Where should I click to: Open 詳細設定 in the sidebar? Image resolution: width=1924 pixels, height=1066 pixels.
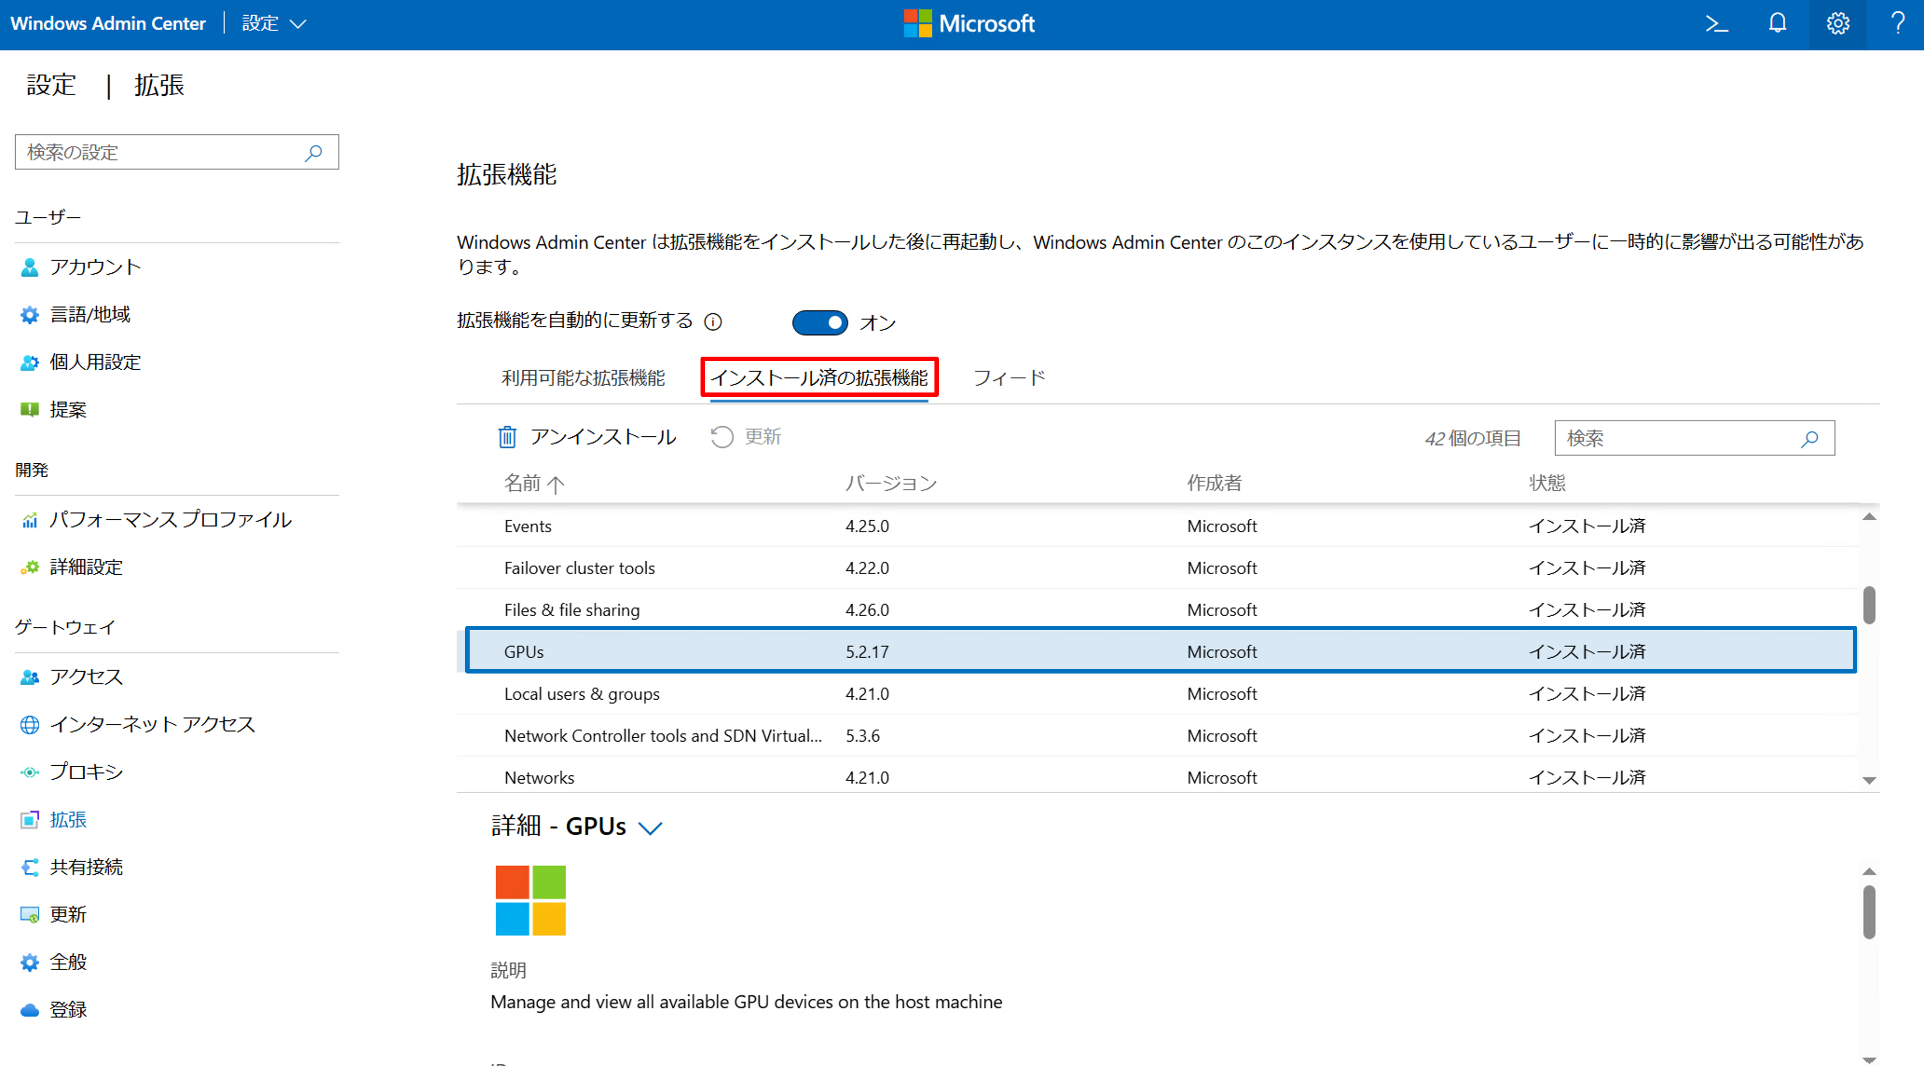pyautogui.click(x=87, y=567)
